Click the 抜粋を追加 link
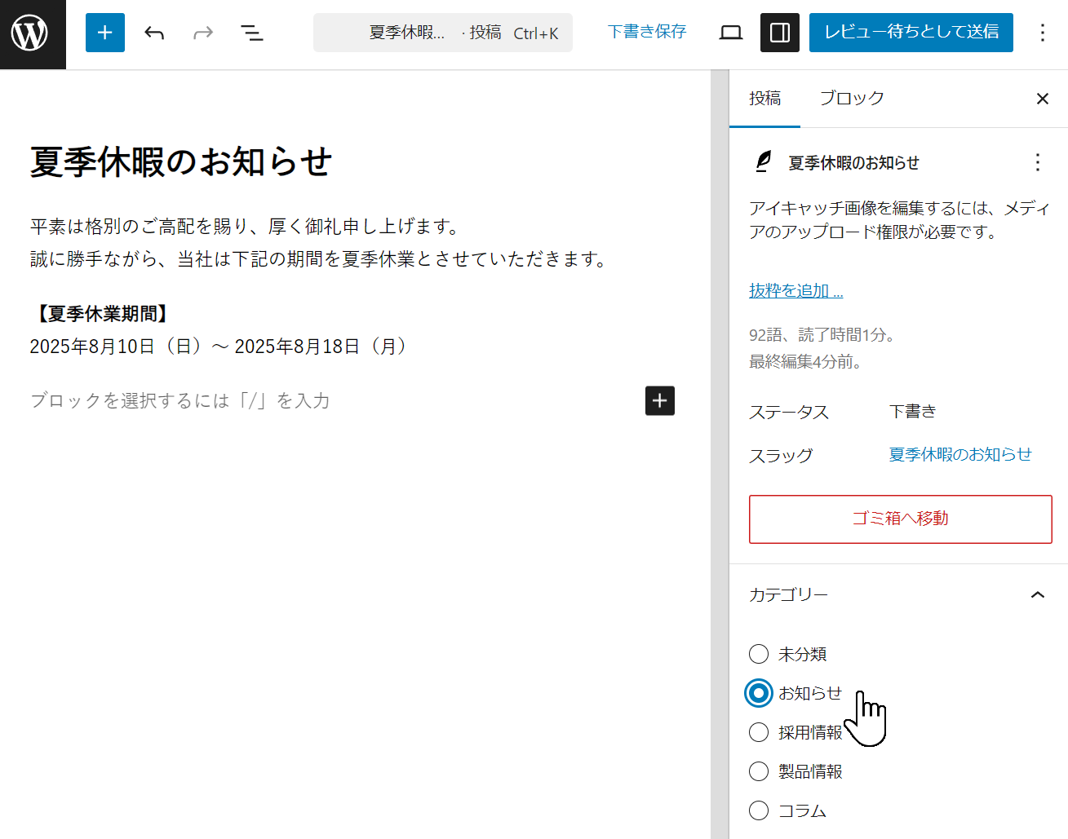 (x=795, y=291)
